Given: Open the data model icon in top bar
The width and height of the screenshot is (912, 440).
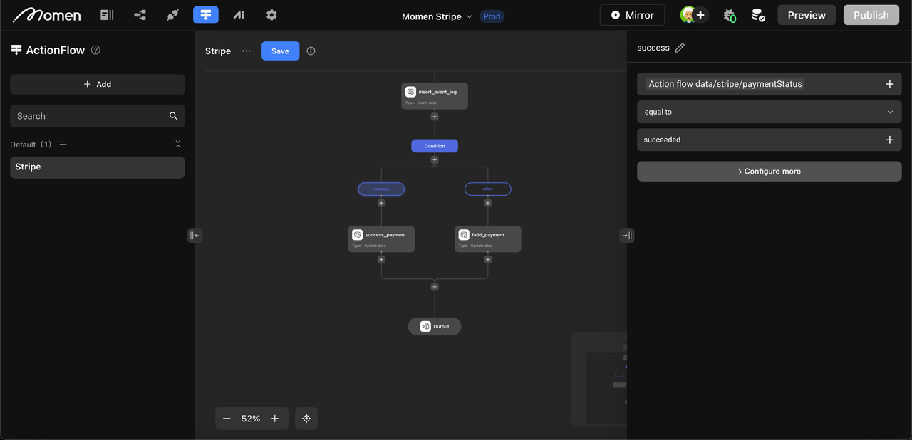Looking at the screenshot, I should [x=140, y=15].
